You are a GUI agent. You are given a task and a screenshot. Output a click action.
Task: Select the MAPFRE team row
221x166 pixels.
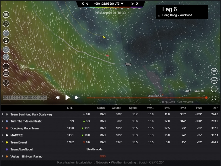pyautogui.click(x=110, y=135)
